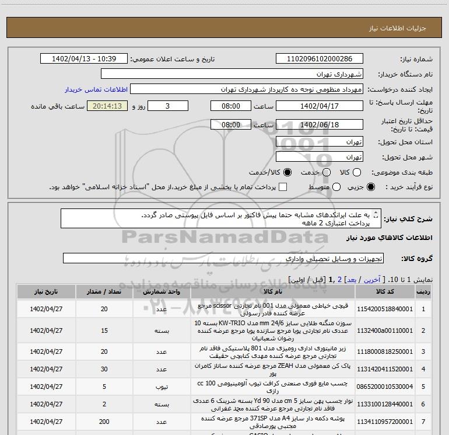The height and width of the screenshot is (435, 449).
Task: Click the delivery province field تهران
Action: (x=320, y=142)
